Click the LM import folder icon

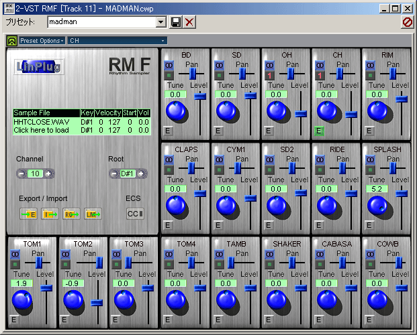93,214
